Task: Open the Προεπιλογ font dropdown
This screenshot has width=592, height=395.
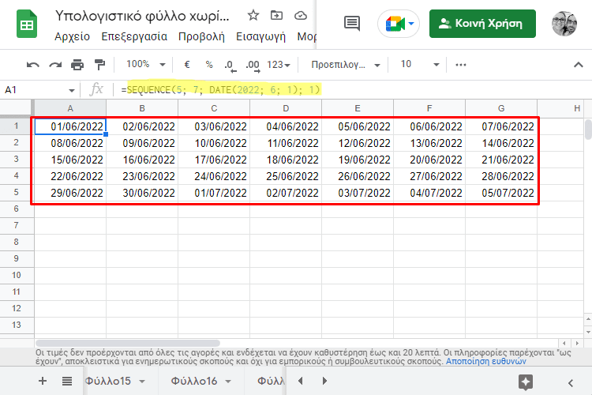Action: [345, 65]
